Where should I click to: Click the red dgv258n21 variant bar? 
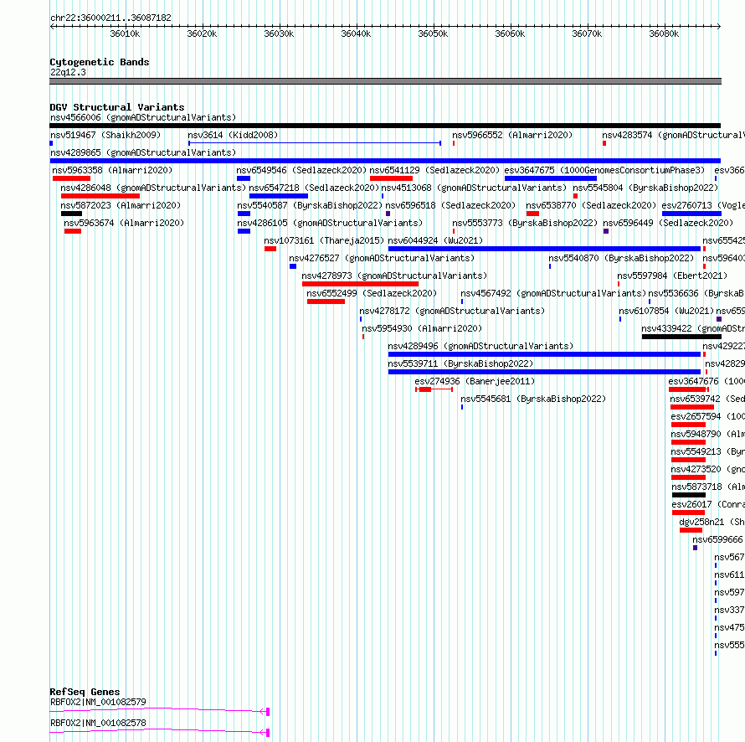(x=691, y=530)
